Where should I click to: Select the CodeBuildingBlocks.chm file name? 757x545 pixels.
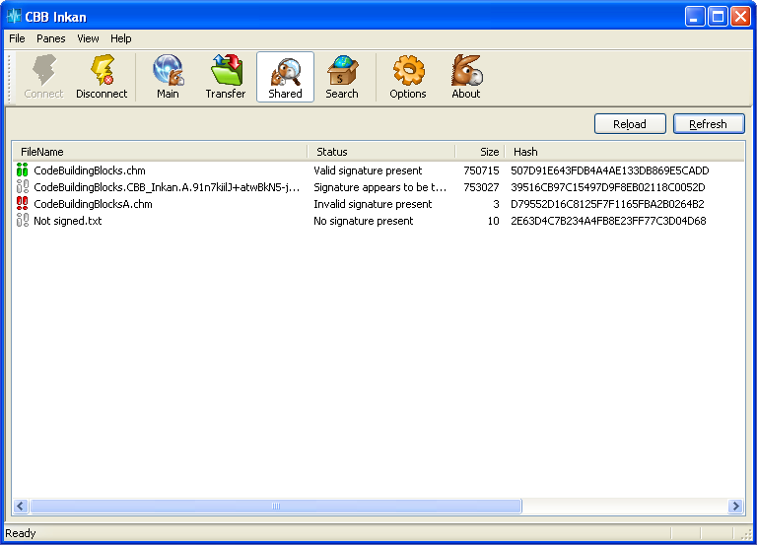90,170
